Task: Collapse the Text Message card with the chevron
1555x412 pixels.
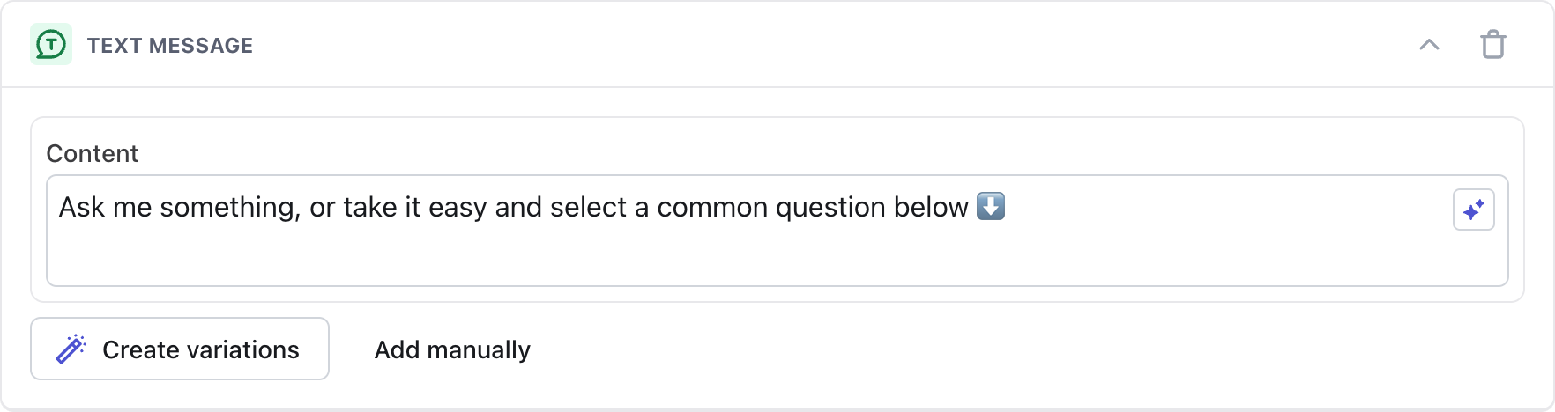Action: coord(1429,45)
